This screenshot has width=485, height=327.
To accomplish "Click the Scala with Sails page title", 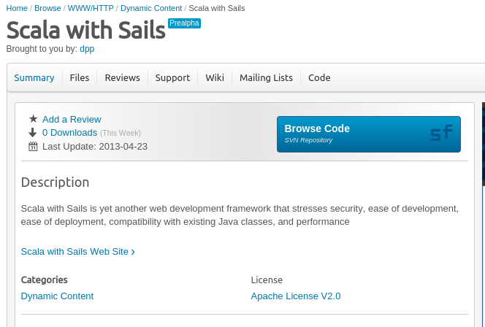I will [86, 30].
